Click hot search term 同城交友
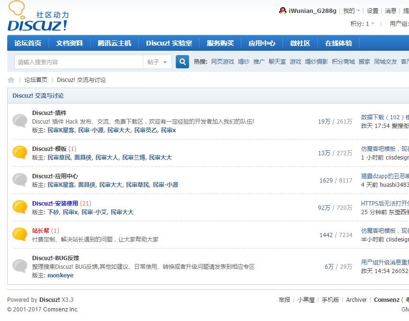 click(386, 62)
